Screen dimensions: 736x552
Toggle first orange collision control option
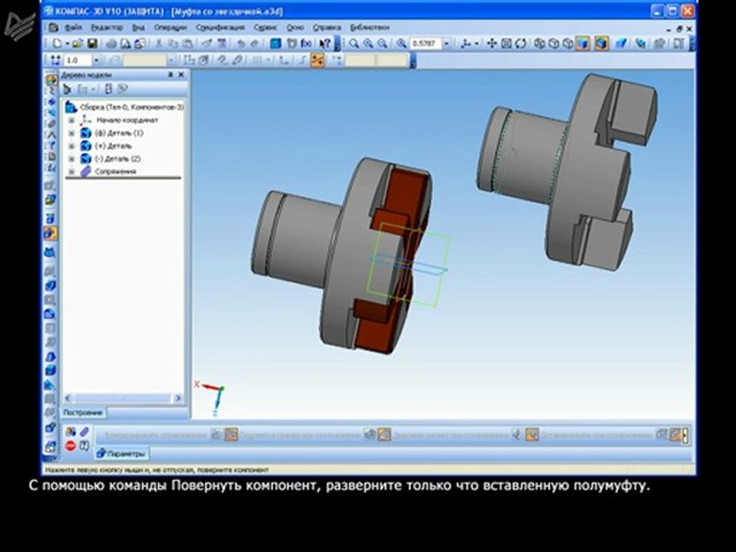(231, 435)
